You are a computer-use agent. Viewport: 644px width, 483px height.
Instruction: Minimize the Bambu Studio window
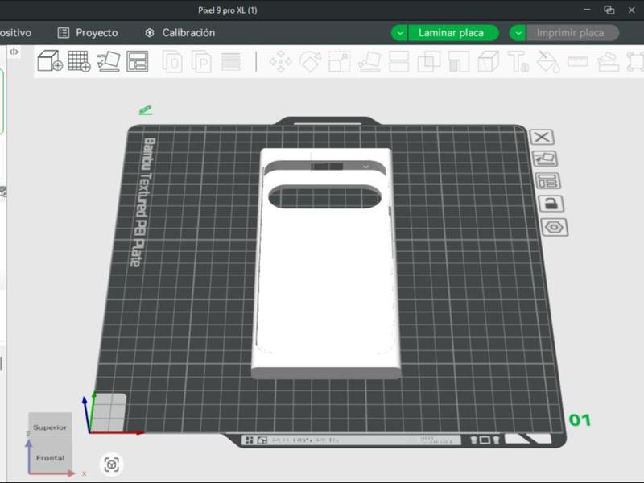pyautogui.click(x=587, y=10)
